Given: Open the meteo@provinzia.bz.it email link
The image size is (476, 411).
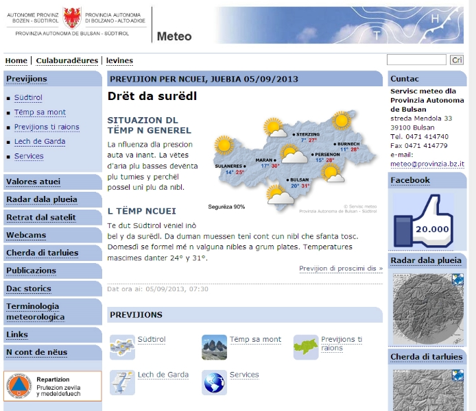Looking at the screenshot, I should click(x=427, y=164).
